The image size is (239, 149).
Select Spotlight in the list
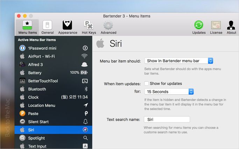tap(53, 138)
